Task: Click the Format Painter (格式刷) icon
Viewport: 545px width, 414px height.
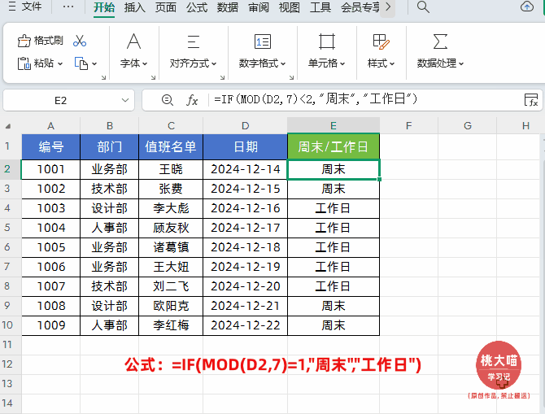Action: pos(24,41)
